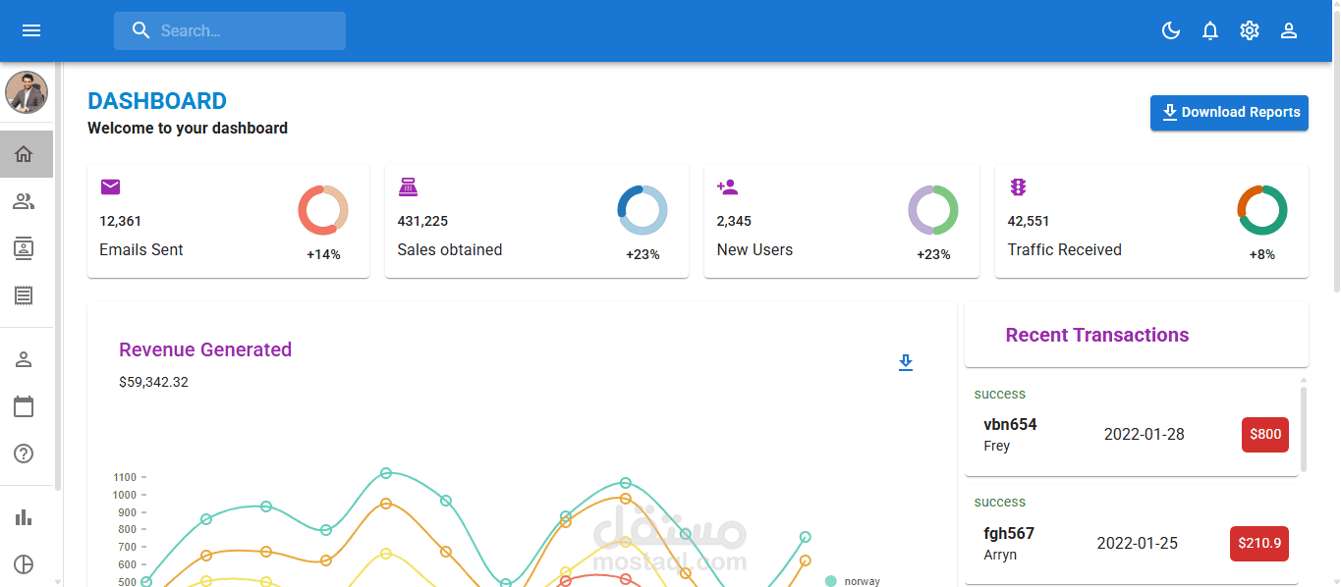Click the Revenue Generated title
Viewport: 1341px width, 587px height.
205,349
